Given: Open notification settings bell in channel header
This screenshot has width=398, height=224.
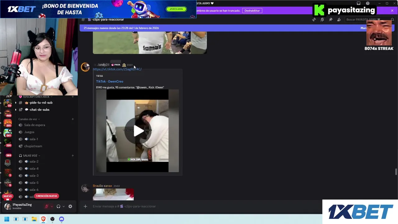Looking at the screenshot, I should (322, 20).
